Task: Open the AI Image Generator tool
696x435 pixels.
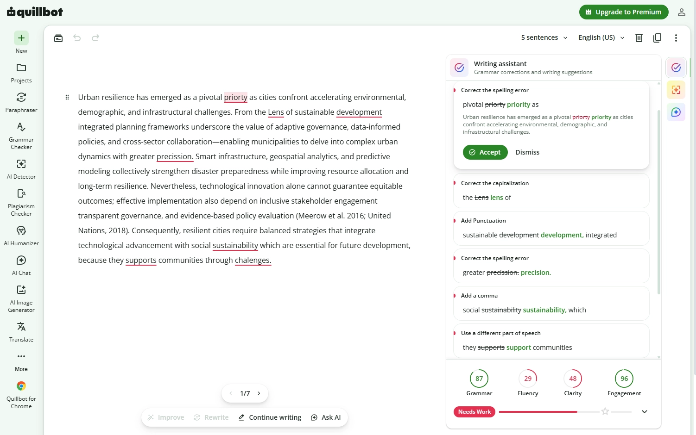Action: pyautogui.click(x=21, y=298)
